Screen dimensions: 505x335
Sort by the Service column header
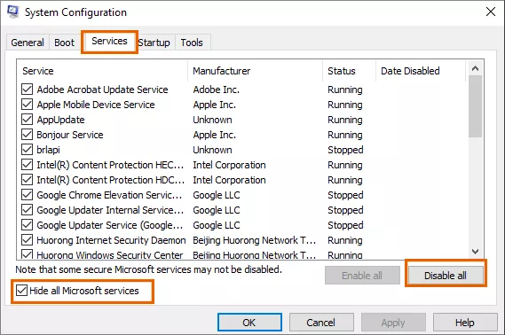click(102, 71)
